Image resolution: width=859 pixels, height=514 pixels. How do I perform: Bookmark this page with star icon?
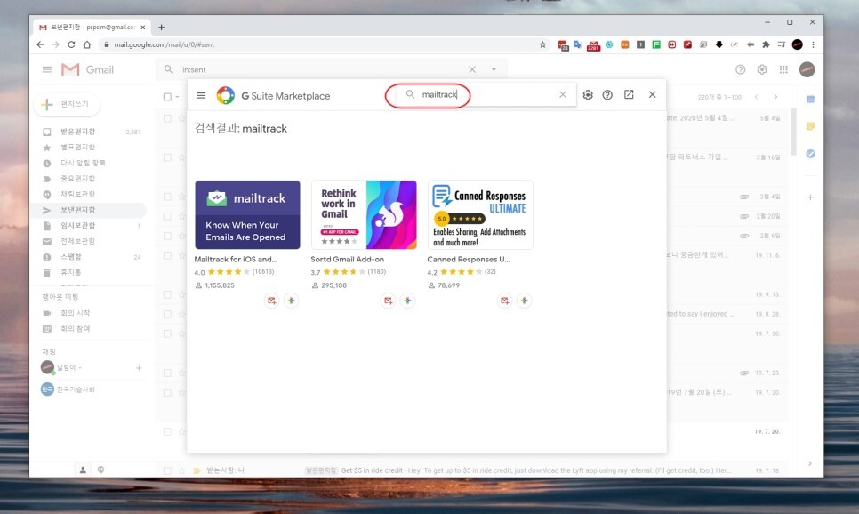542,44
